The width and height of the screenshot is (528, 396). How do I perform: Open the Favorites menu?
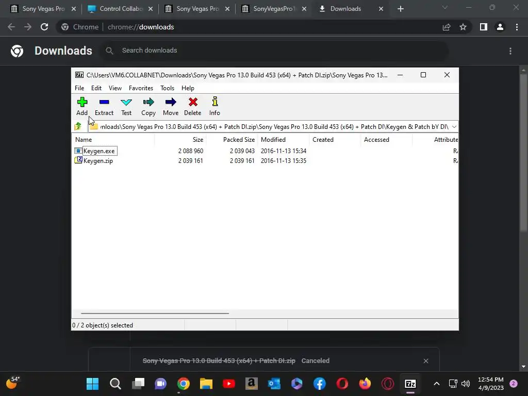tap(141, 88)
